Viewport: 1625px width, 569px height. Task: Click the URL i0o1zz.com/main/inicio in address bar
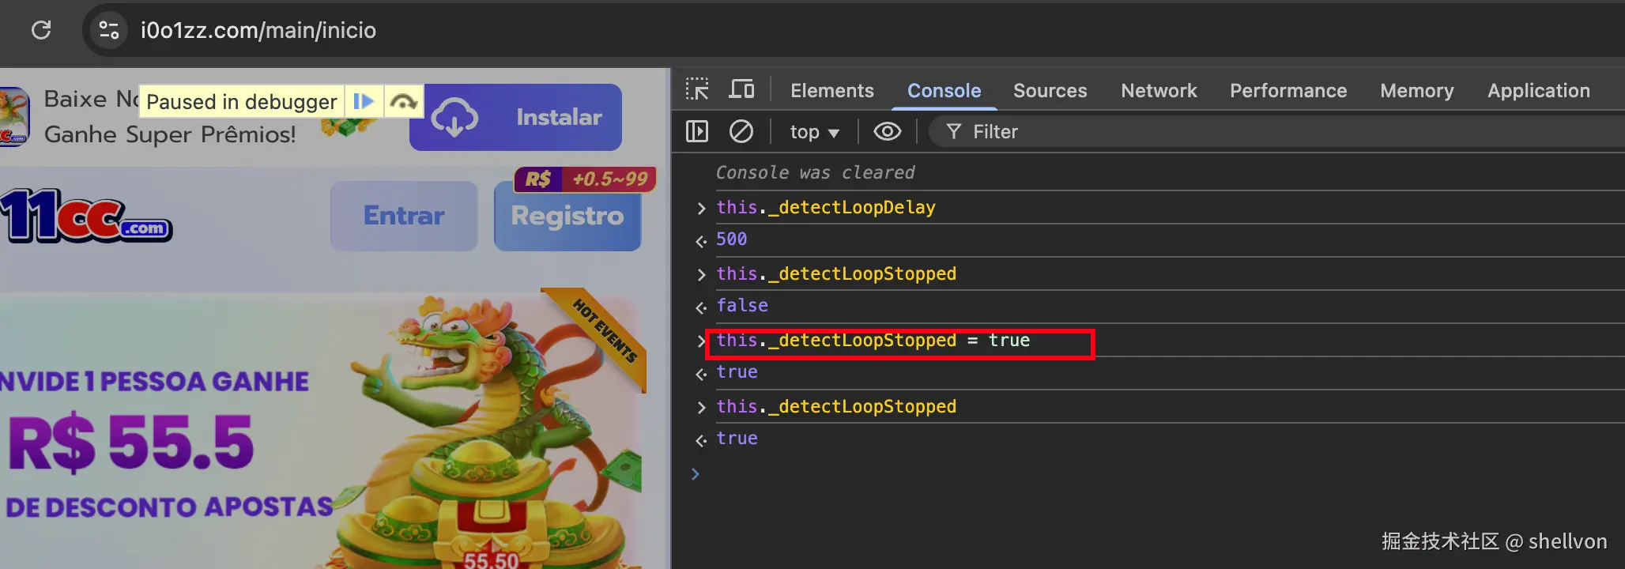coord(258,30)
